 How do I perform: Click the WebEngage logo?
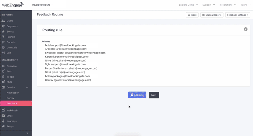(x=13, y=5)
